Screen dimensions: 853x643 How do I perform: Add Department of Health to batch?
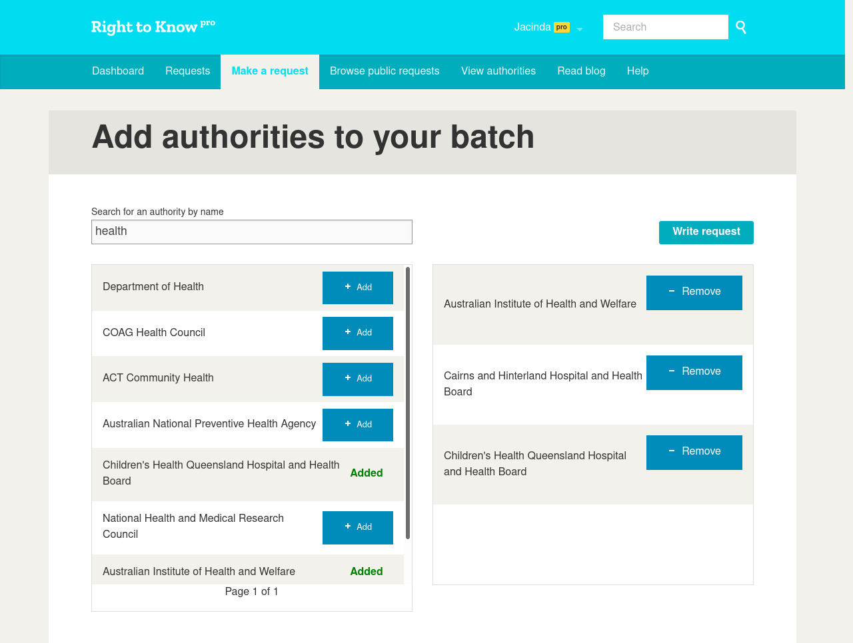pos(357,288)
